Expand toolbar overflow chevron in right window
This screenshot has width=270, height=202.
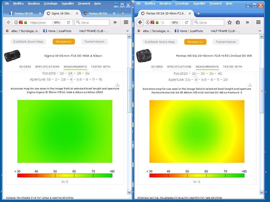[247, 22]
